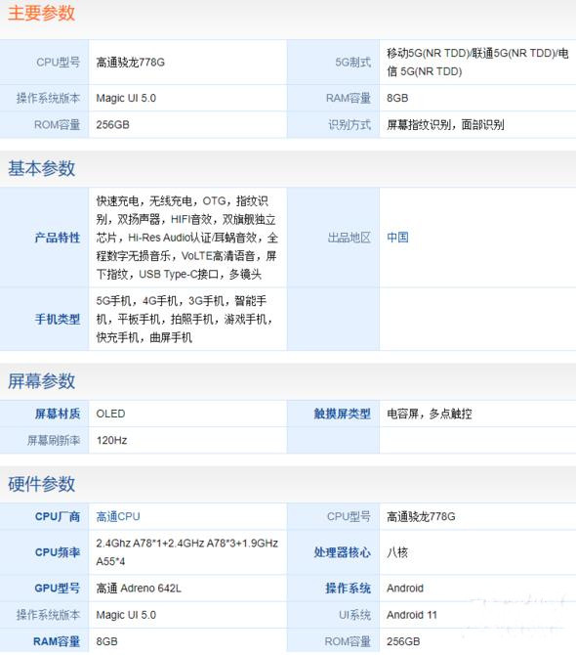Select the 屏幕刷新率 label
The width and height of the screenshot is (576, 655).
[x=54, y=440]
